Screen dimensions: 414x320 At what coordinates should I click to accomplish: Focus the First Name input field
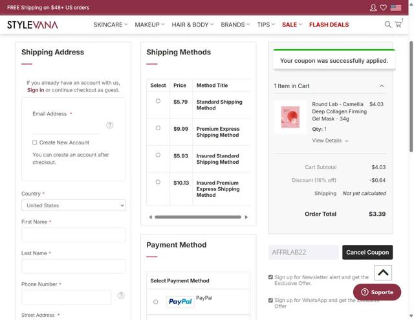73,235
